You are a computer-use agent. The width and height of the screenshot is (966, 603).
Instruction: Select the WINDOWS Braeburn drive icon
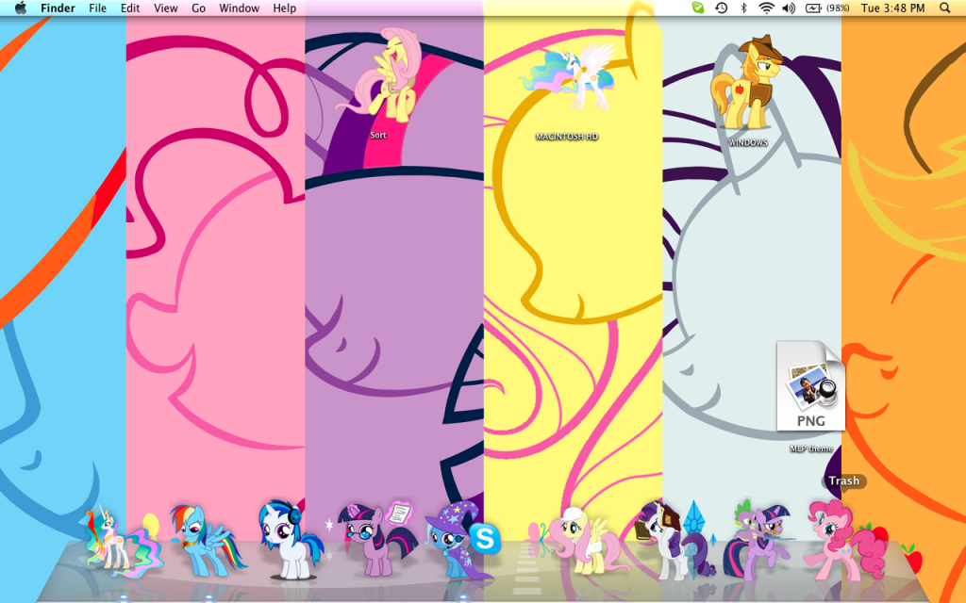[747, 82]
